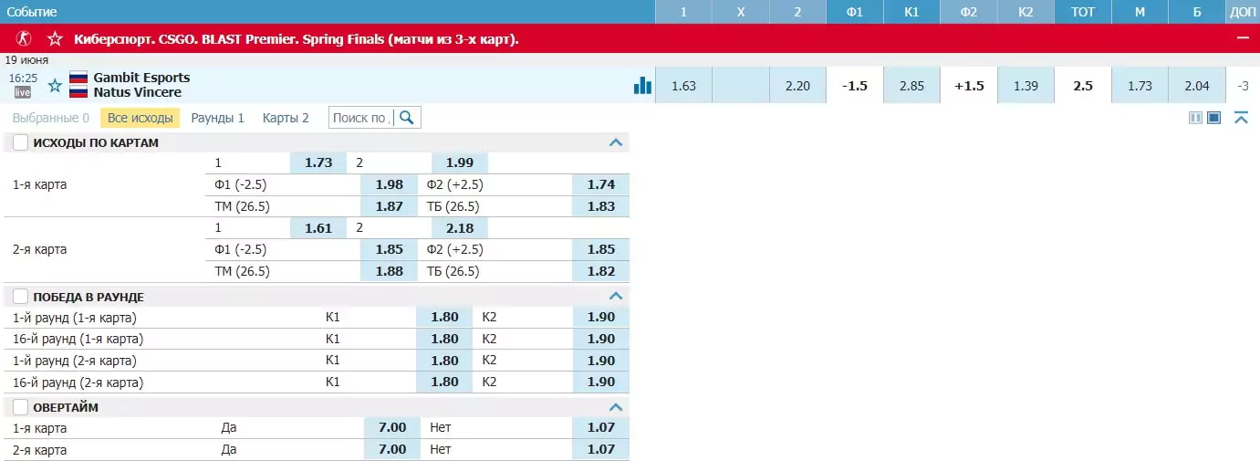Bet K2 wins 16th round map 1
The width and height of the screenshot is (1260, 461).
pyautogui.click(x=601, y=339)
